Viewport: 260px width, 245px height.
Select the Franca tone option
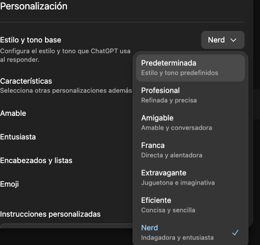[x=190, y=150]
